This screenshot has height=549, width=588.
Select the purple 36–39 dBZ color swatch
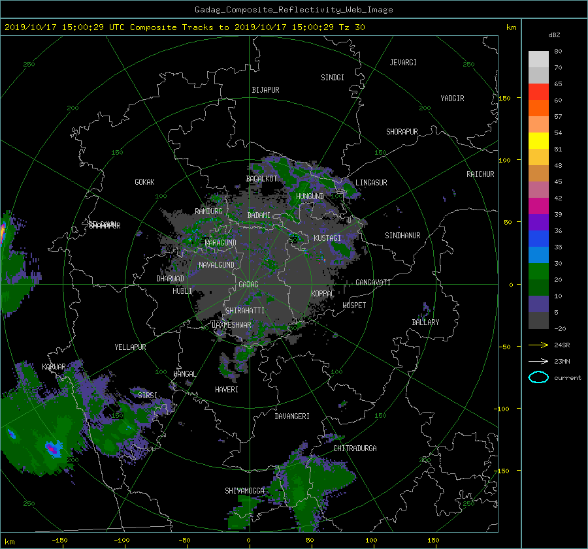point(538,222)
